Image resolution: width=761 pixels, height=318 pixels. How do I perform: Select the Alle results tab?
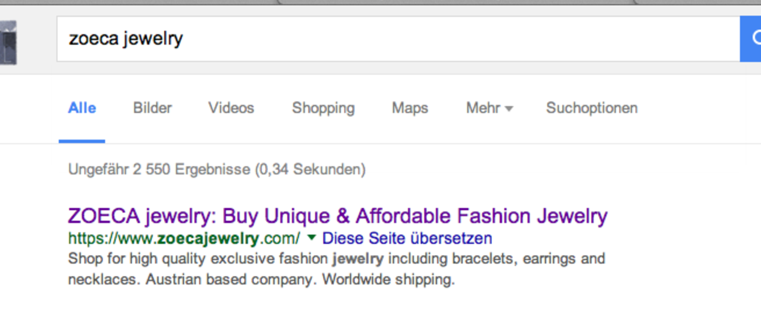coord(82,108)
